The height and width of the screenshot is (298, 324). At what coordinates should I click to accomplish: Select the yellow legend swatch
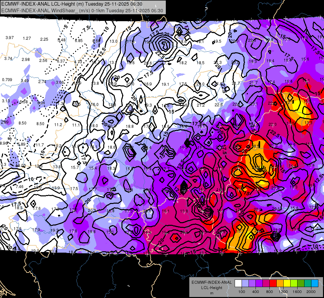287,283
